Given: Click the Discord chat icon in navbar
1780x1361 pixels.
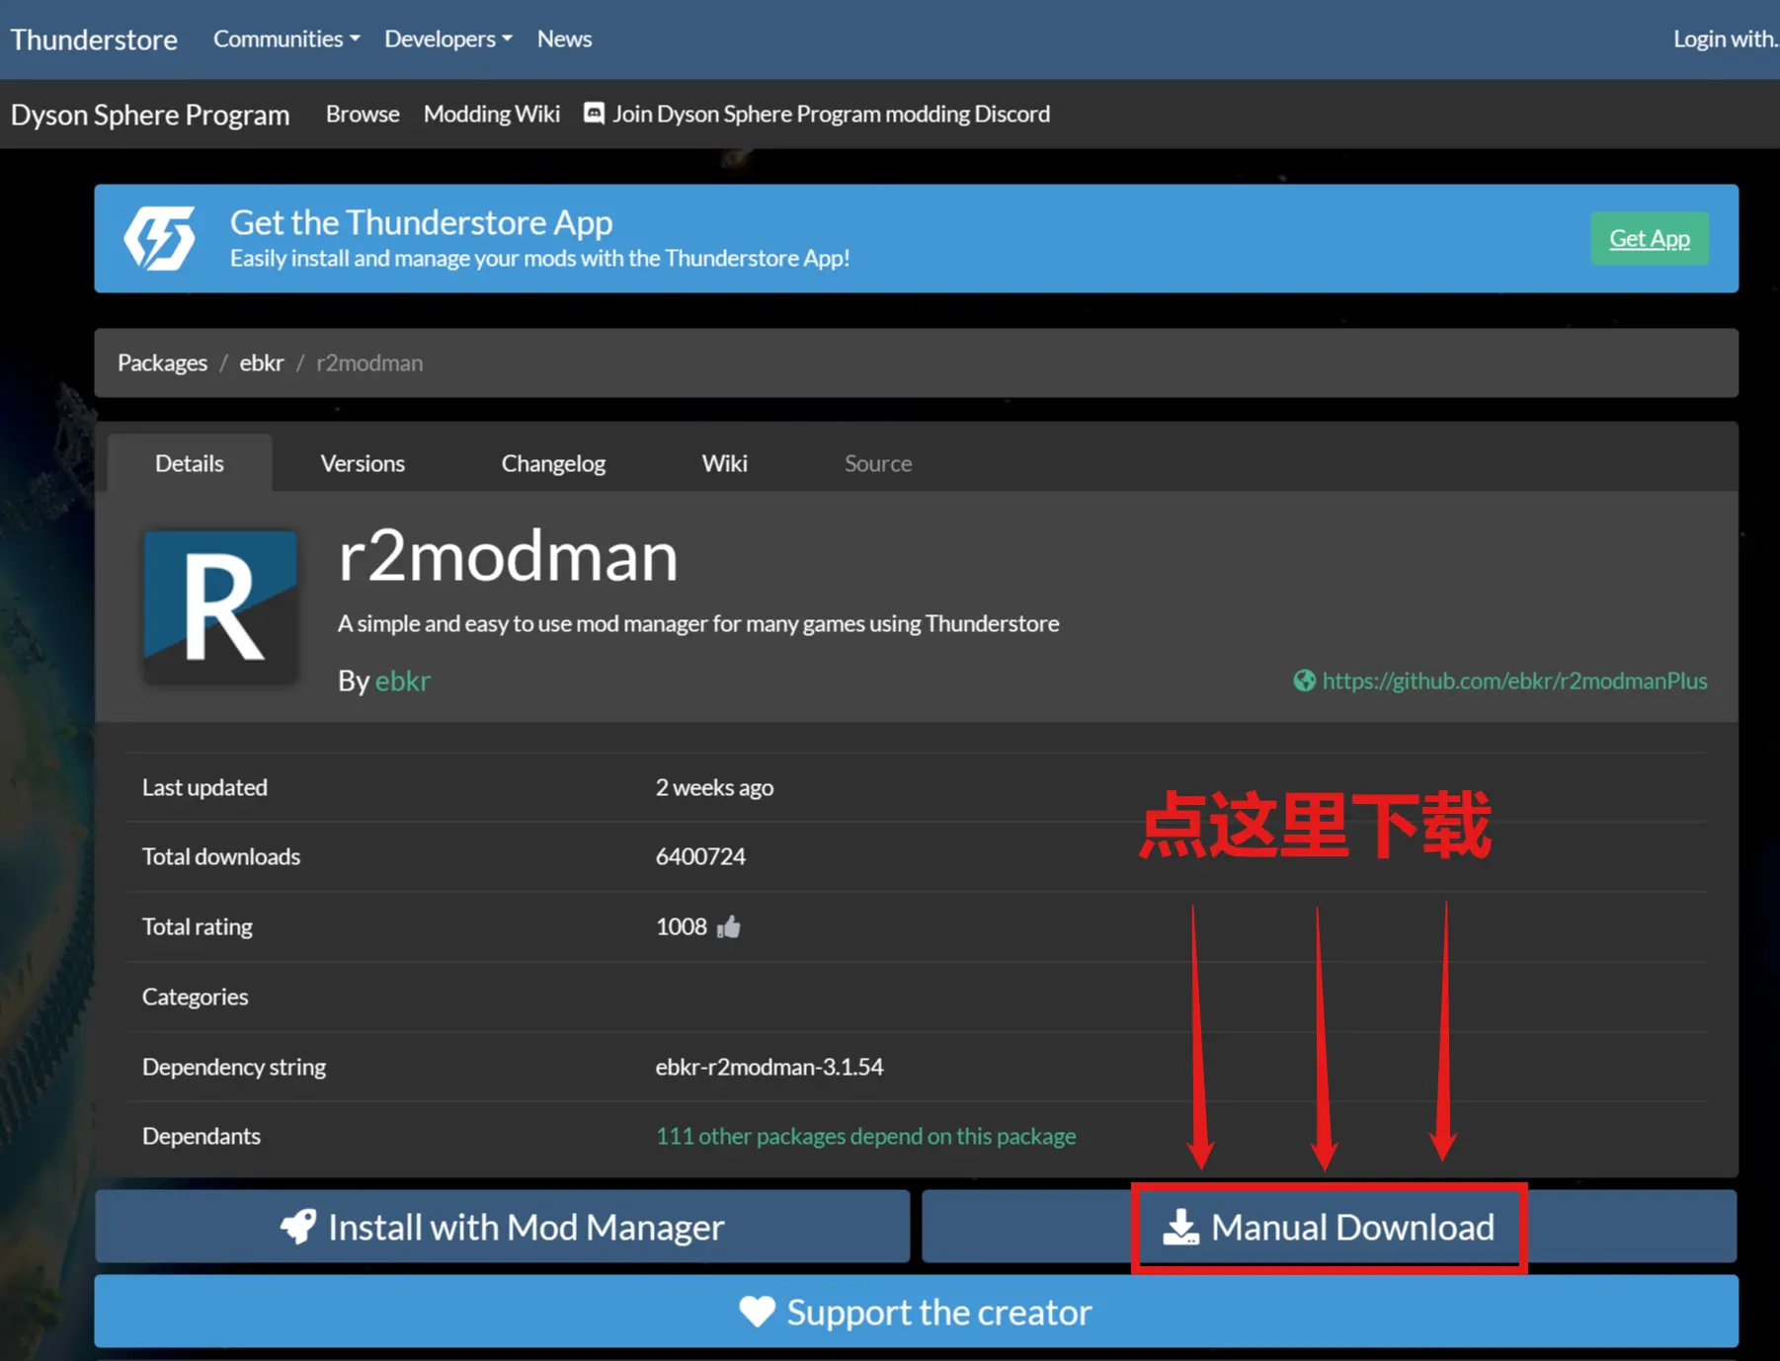Looking at the screenshot, I should click(594, 114).
